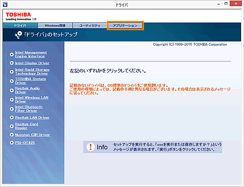
Task: Open Intel Bluetooth Filter Driver link
Action: click(29, 109)
